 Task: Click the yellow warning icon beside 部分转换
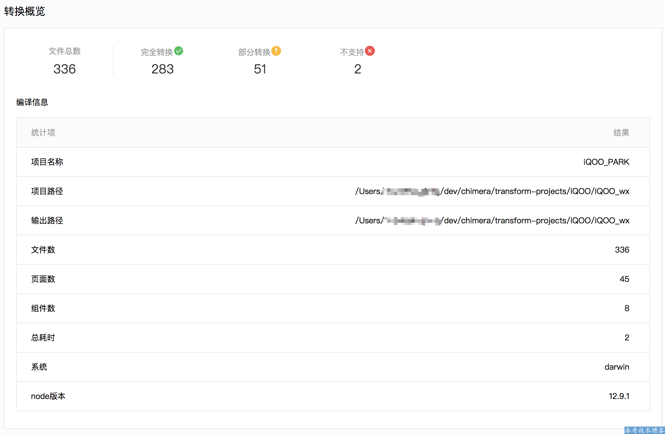pos(276,51)
